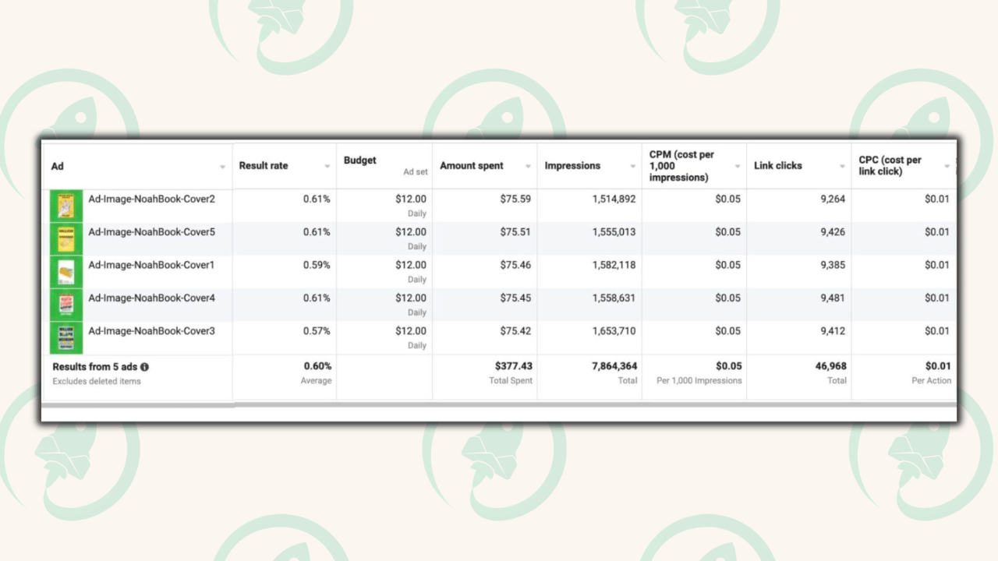
Task: Click the $75.59 amount spent value
Action: (515, 199)
